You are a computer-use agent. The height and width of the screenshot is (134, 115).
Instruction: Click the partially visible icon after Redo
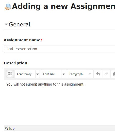114,74
